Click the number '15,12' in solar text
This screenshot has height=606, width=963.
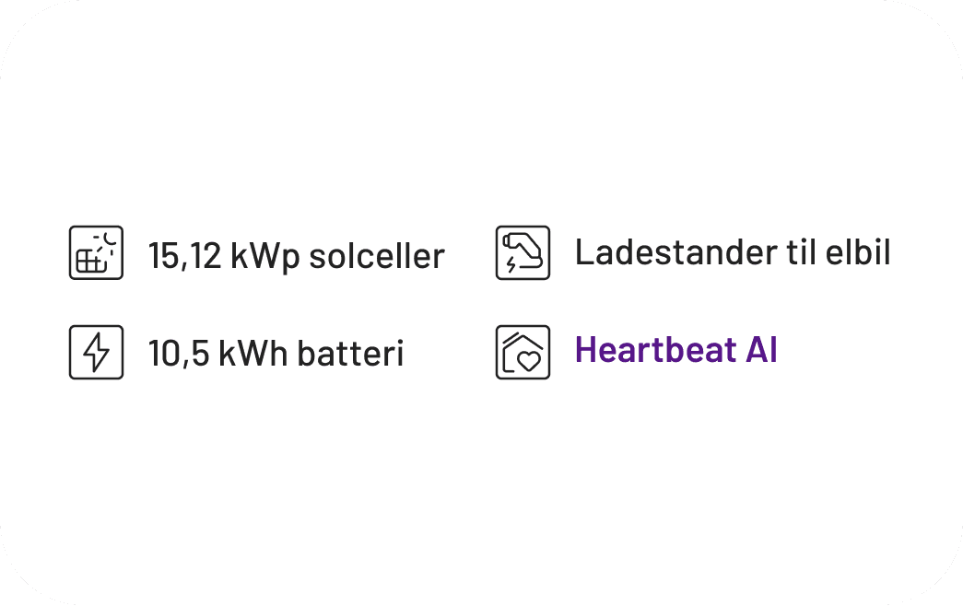(185, 257)
